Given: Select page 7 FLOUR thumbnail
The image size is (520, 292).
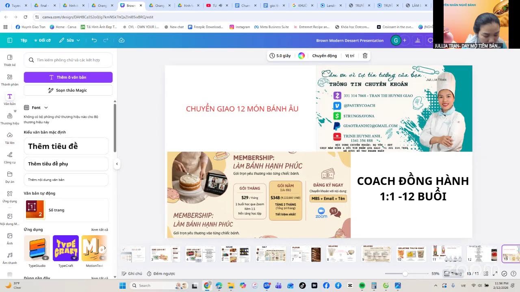Looking at the screenshot, I should tap(306, 254).
